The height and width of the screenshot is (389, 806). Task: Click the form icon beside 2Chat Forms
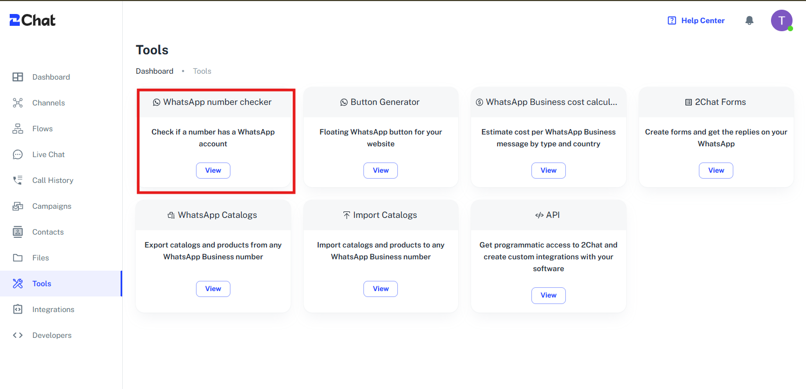pyautogui.click(x=689, y=102)
